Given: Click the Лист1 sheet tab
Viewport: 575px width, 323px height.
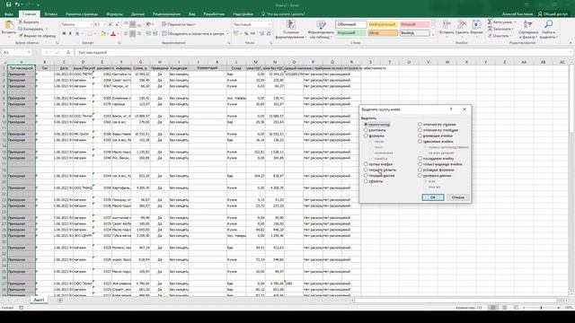Looking at the screenshot, I should pyautogui.click(x=39, y=300).
